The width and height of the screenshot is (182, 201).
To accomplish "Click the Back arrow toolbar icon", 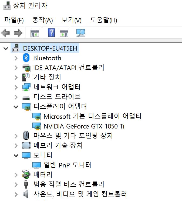I will pos(6,33).
